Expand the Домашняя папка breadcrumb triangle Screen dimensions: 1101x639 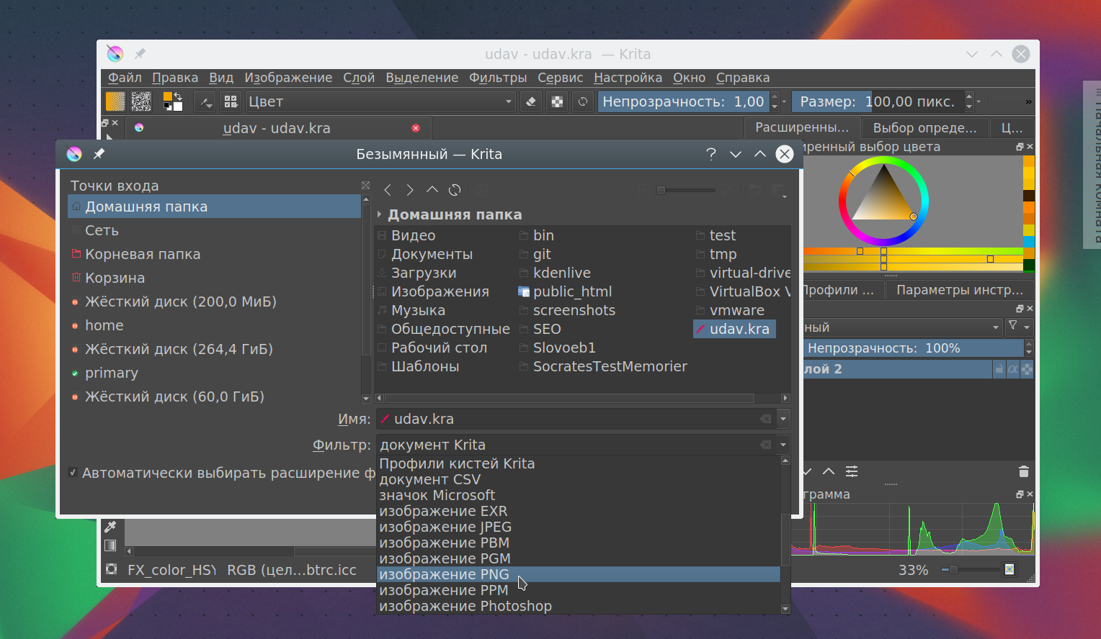pyautogui.click(x=379, y=214)
